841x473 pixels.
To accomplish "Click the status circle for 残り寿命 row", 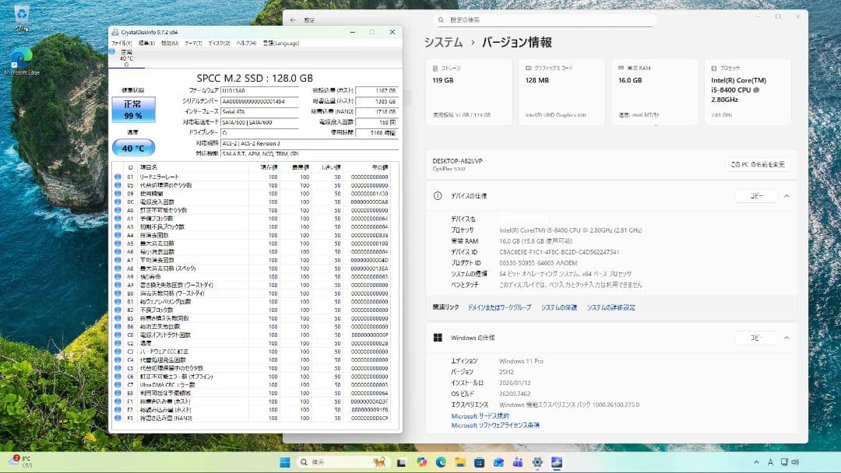I will click(x=118, y=277).
